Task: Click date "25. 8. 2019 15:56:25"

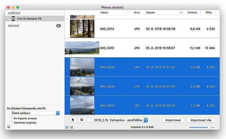Action: [x=160, y=106]
